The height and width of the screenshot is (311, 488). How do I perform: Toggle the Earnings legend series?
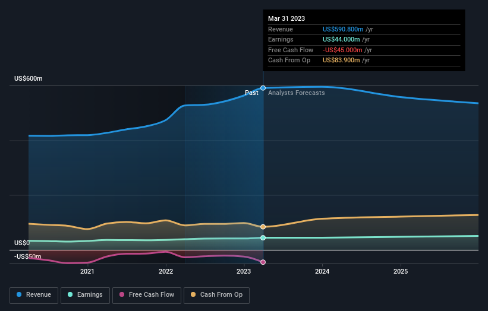(85, 295)
